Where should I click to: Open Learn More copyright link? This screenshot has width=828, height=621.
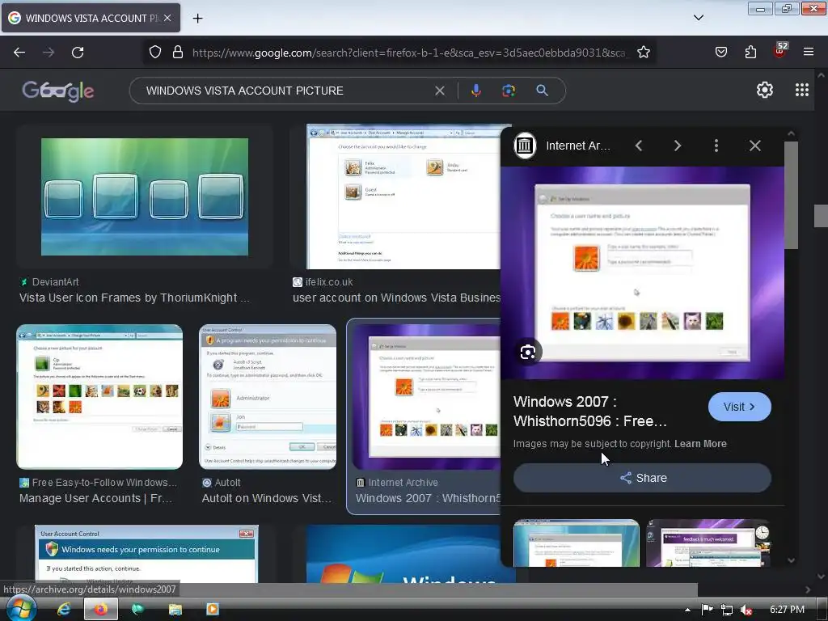700,444
